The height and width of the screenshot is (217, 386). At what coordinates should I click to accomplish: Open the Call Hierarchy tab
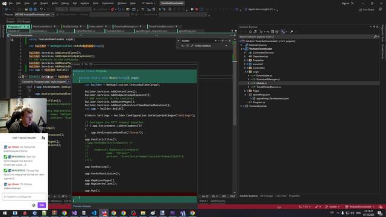point(218,201)
